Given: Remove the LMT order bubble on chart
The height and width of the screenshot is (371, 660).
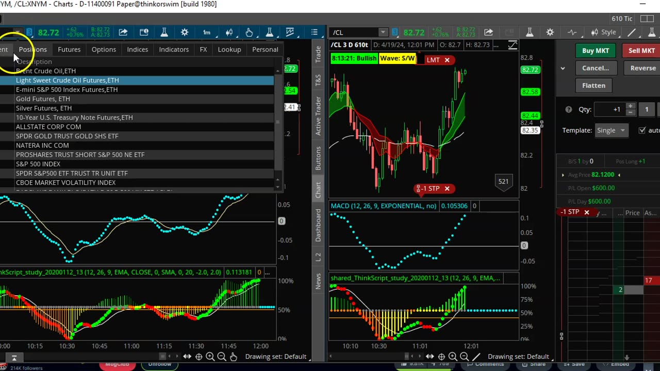Looking at the screenshot, I should pos(447,60).
